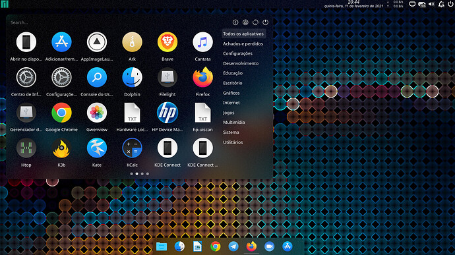Launch Kate text editor
The image size is (455, 255).
tap(97, 148)
